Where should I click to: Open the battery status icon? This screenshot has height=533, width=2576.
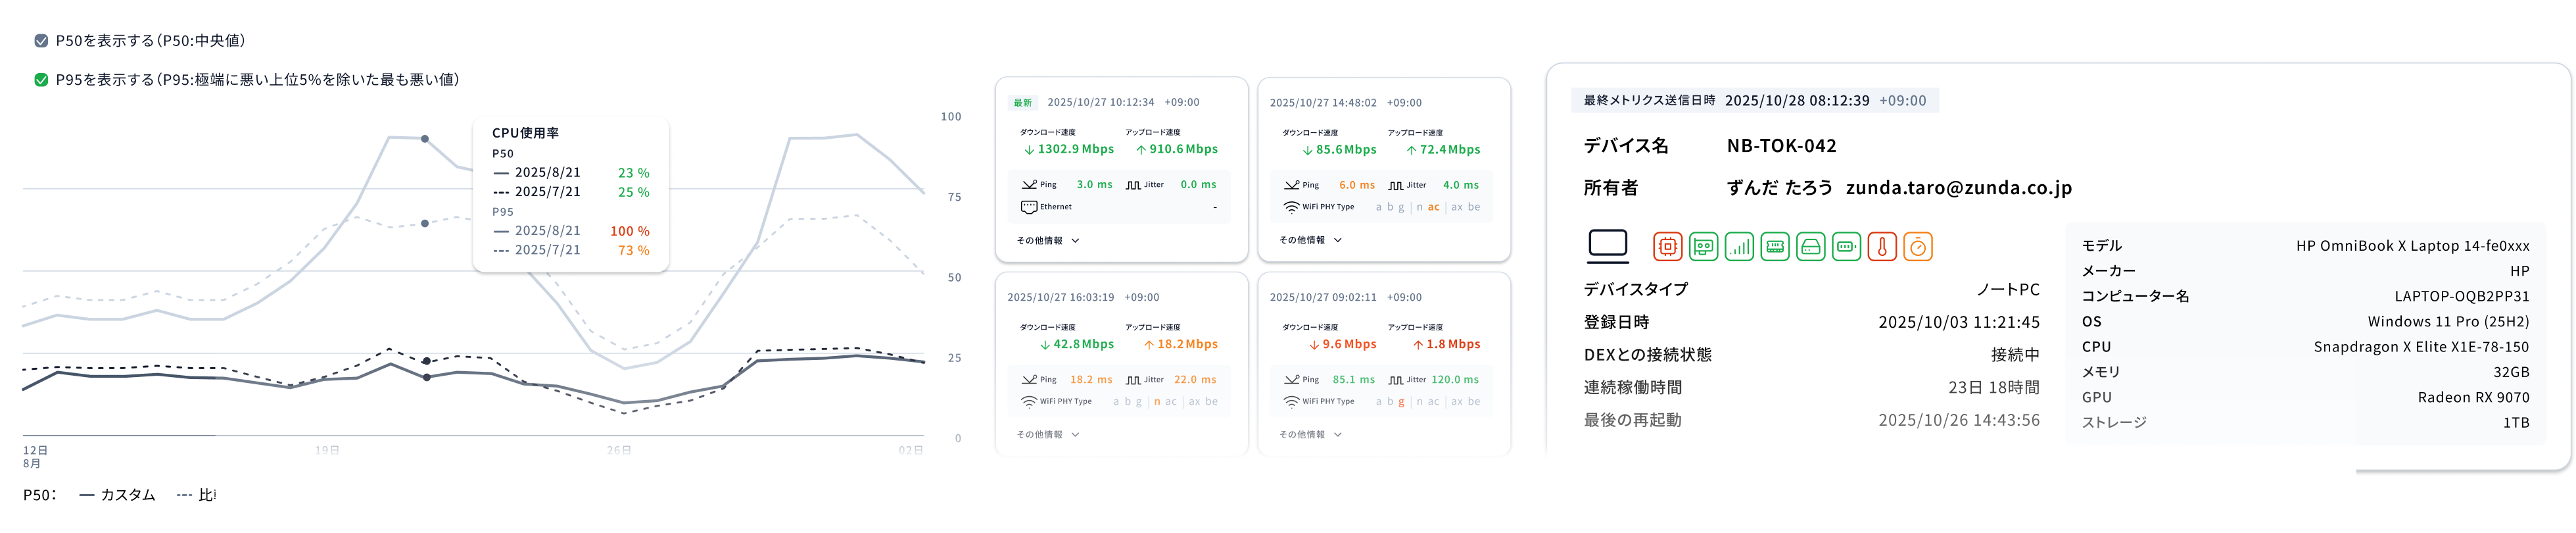tap(1846, 247)
